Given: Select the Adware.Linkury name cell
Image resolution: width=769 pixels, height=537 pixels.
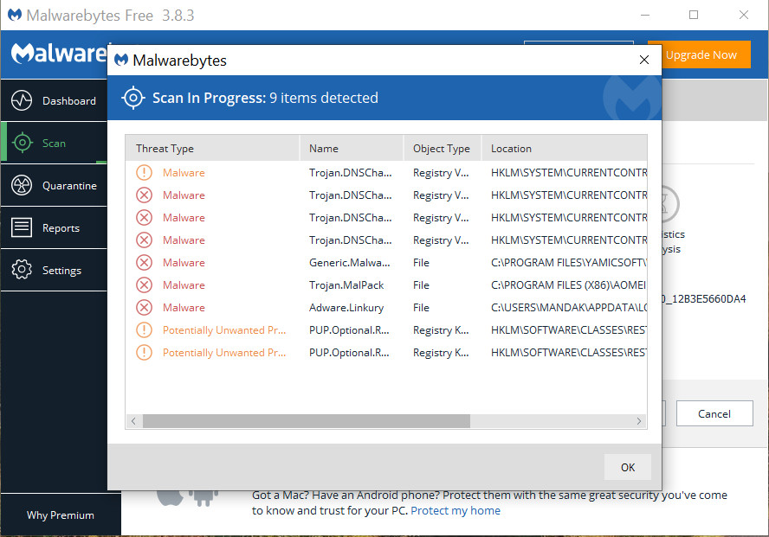Looking at the screenshot, I should [x=346, y=308].
